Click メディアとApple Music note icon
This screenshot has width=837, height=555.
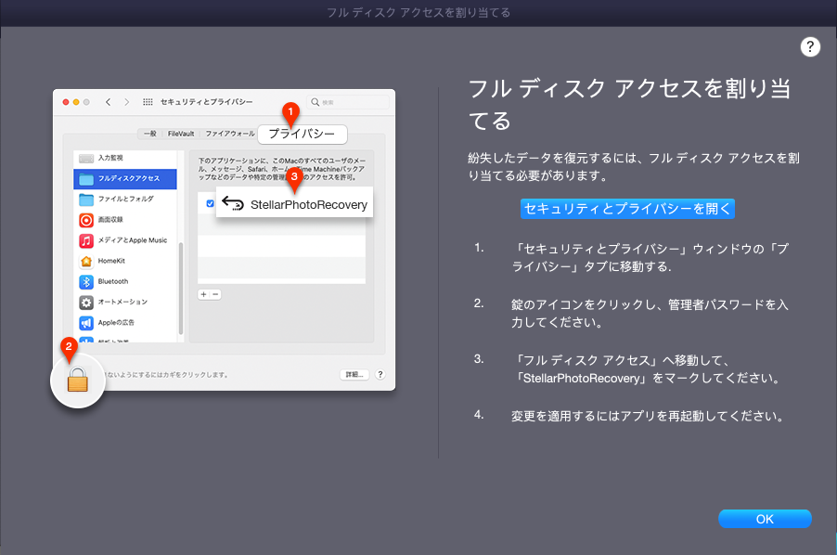(86, 240)
